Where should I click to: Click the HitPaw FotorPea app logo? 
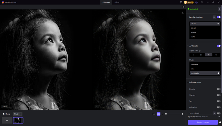pos(3,2)
